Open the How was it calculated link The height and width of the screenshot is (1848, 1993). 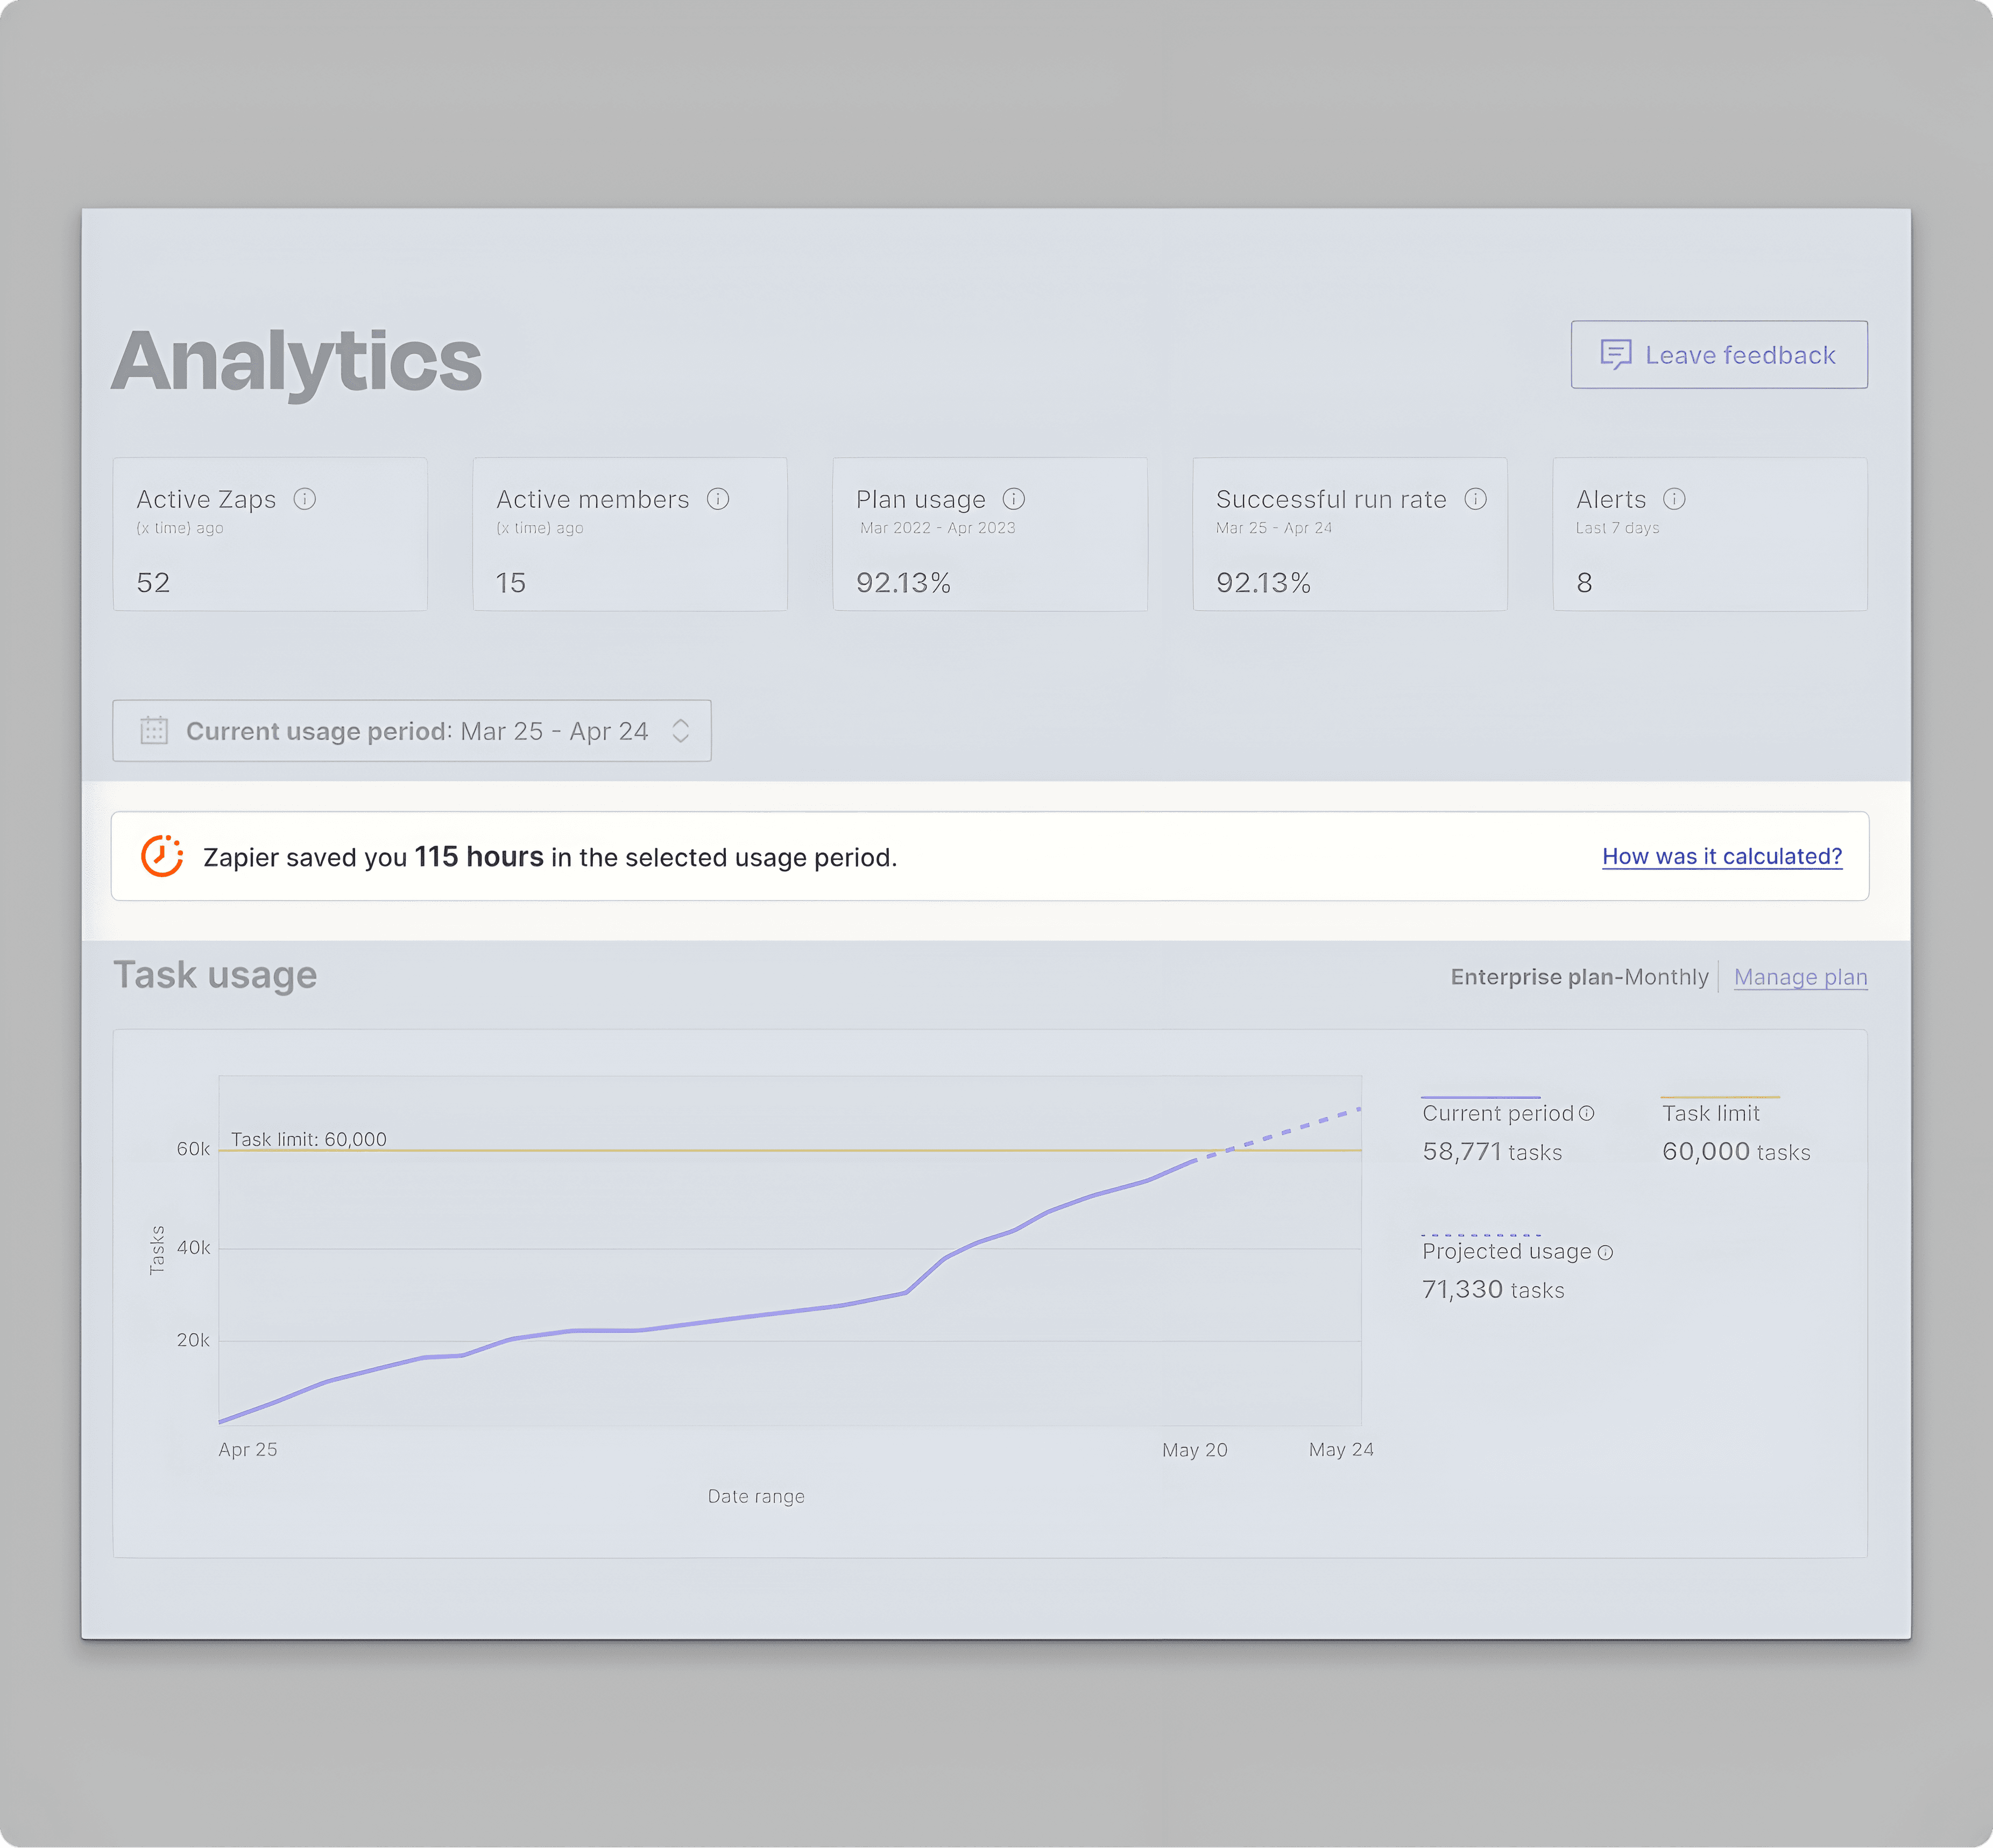(x=1721, y=856)
